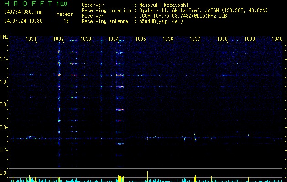Click the 1035 time axis label

point(141,39)
